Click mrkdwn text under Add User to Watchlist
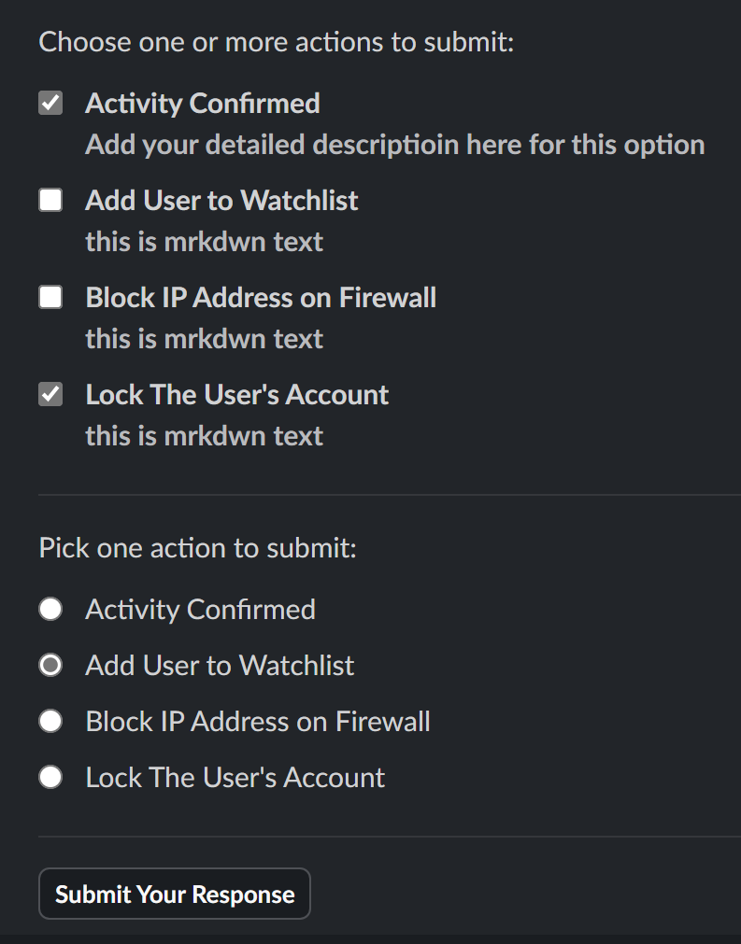Screen dimensions: 741x944 point(204,241)
